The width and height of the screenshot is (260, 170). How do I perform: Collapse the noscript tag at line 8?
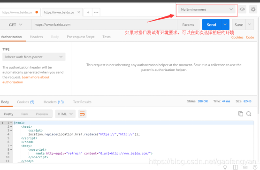point(11,150)
